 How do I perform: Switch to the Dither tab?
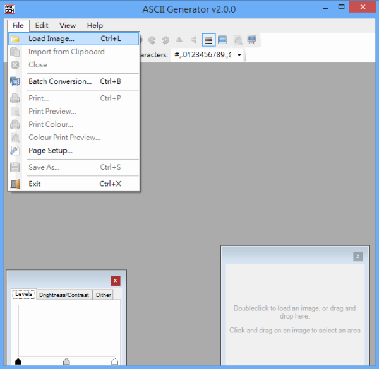pyautogui.click(x=103, y=295)
